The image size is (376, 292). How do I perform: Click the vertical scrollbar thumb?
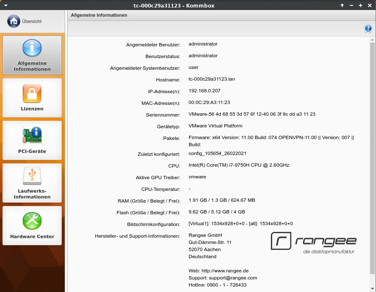pos(372,159)
